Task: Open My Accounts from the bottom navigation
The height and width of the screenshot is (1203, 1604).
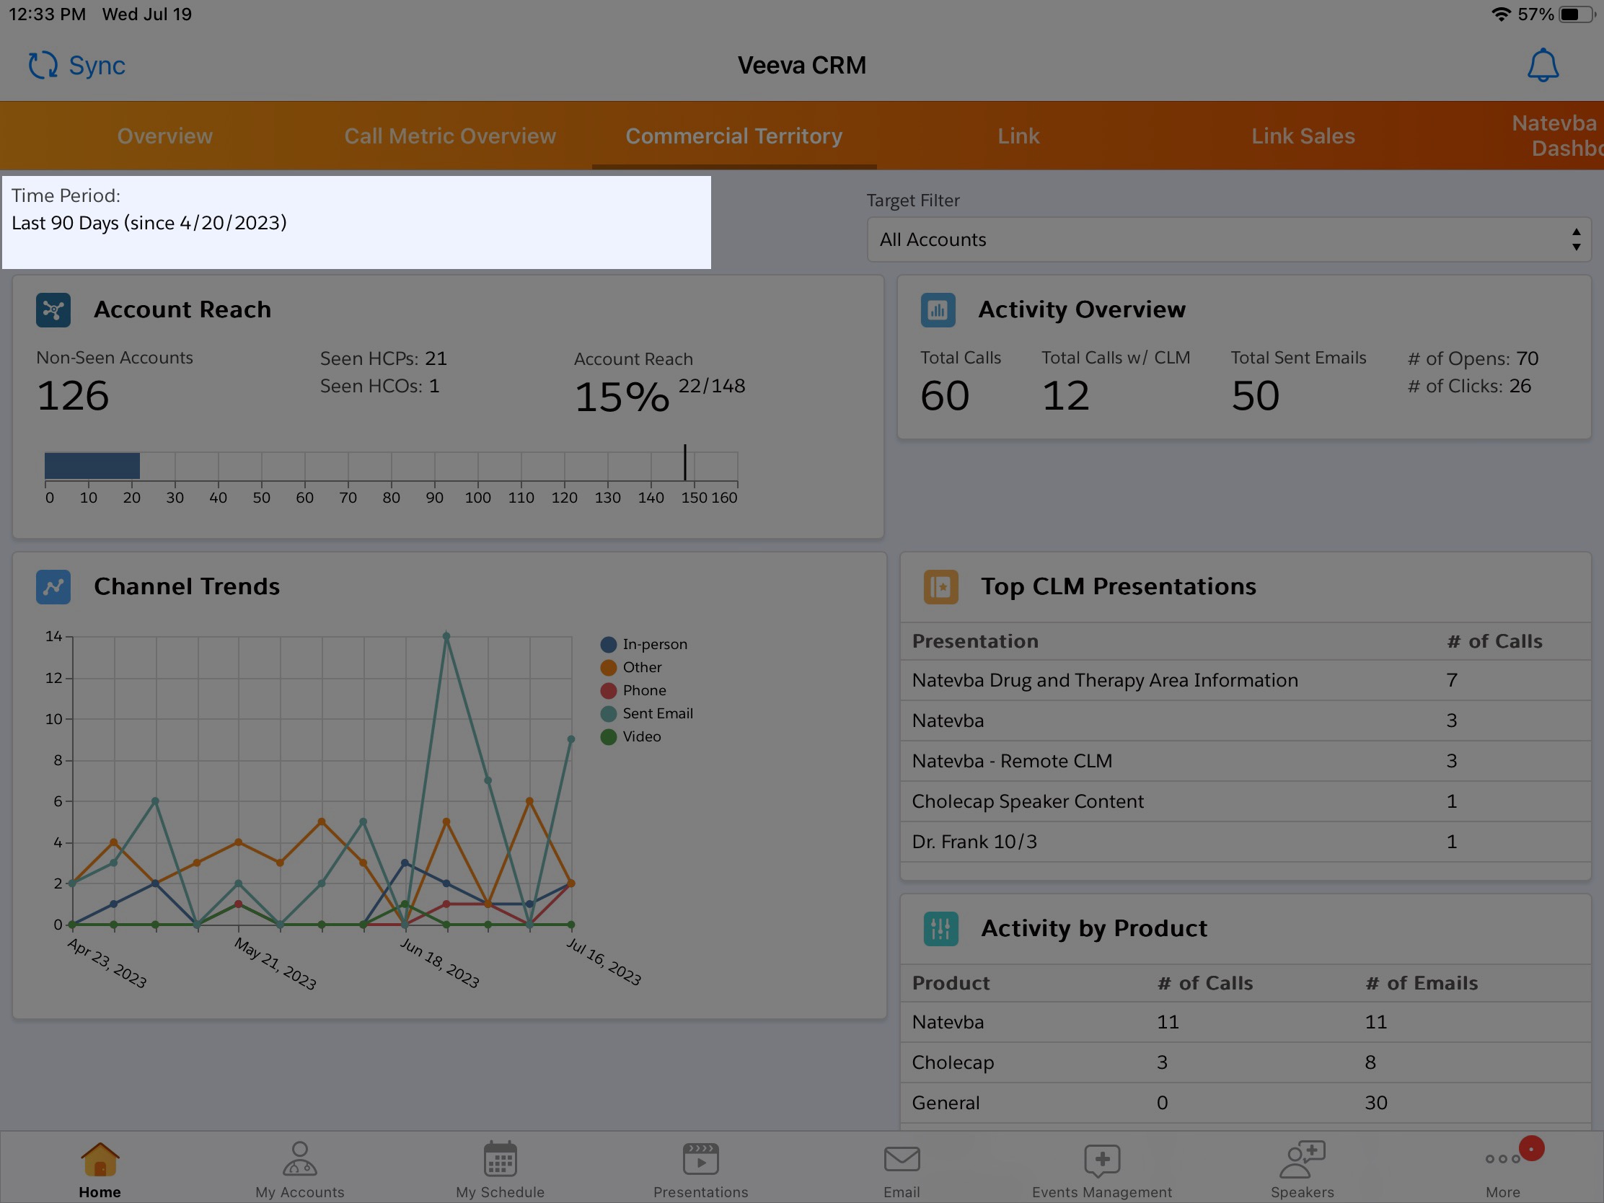Action: coord(299,1168)
